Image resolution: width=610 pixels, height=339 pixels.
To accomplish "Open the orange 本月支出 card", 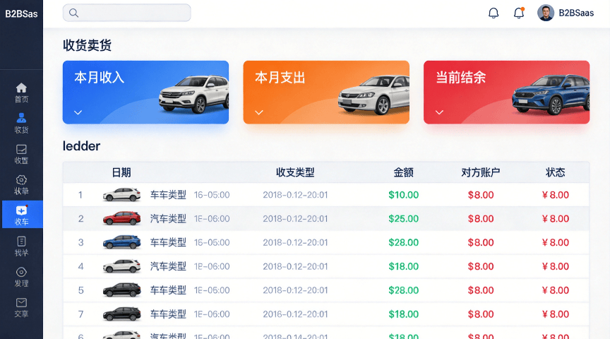I will tap(326, 93).
